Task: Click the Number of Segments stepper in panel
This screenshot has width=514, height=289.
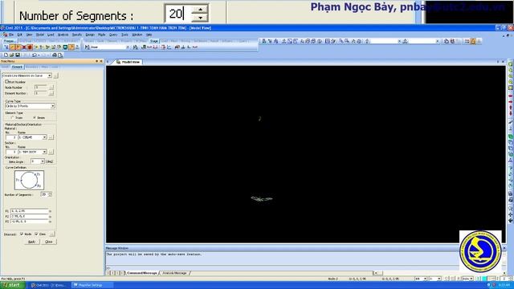Action: [x=50, y=194]
